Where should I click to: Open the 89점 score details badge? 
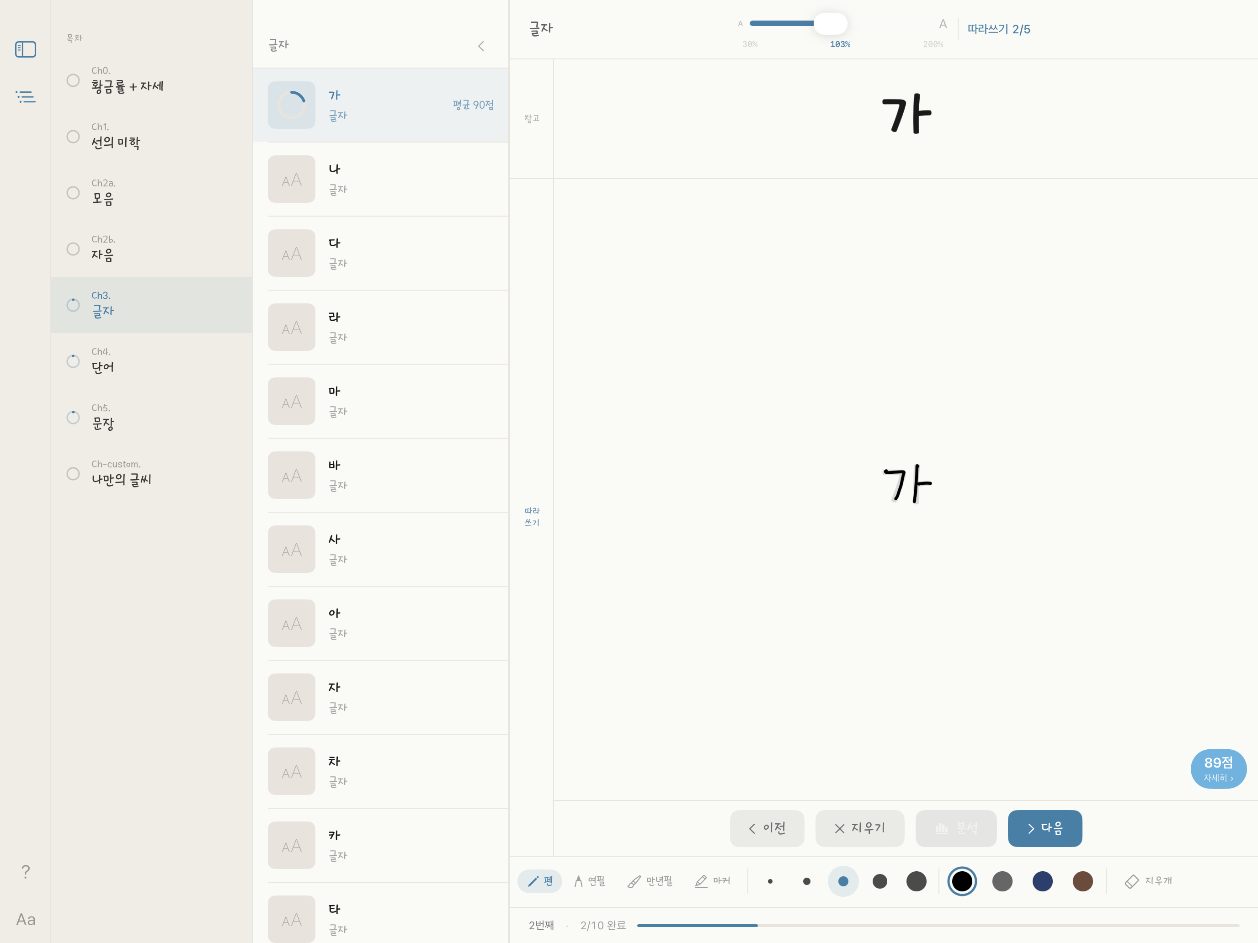[1219, 768]
